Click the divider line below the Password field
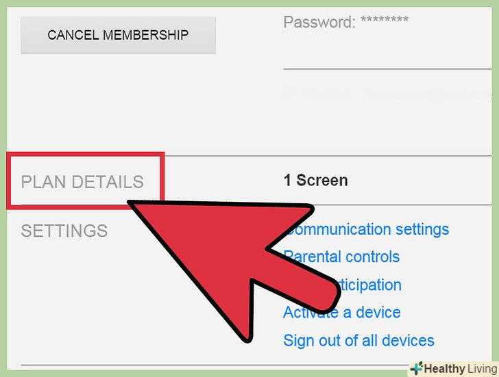 click(x=388, y=68)
